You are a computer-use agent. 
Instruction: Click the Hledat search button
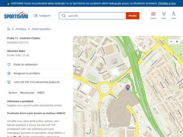[133, 16]
